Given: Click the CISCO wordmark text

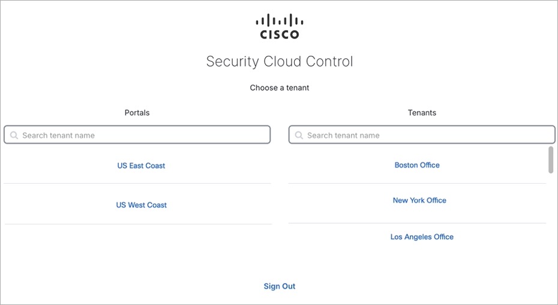Looking at the screenshot, I should click(x=279, y=34).
